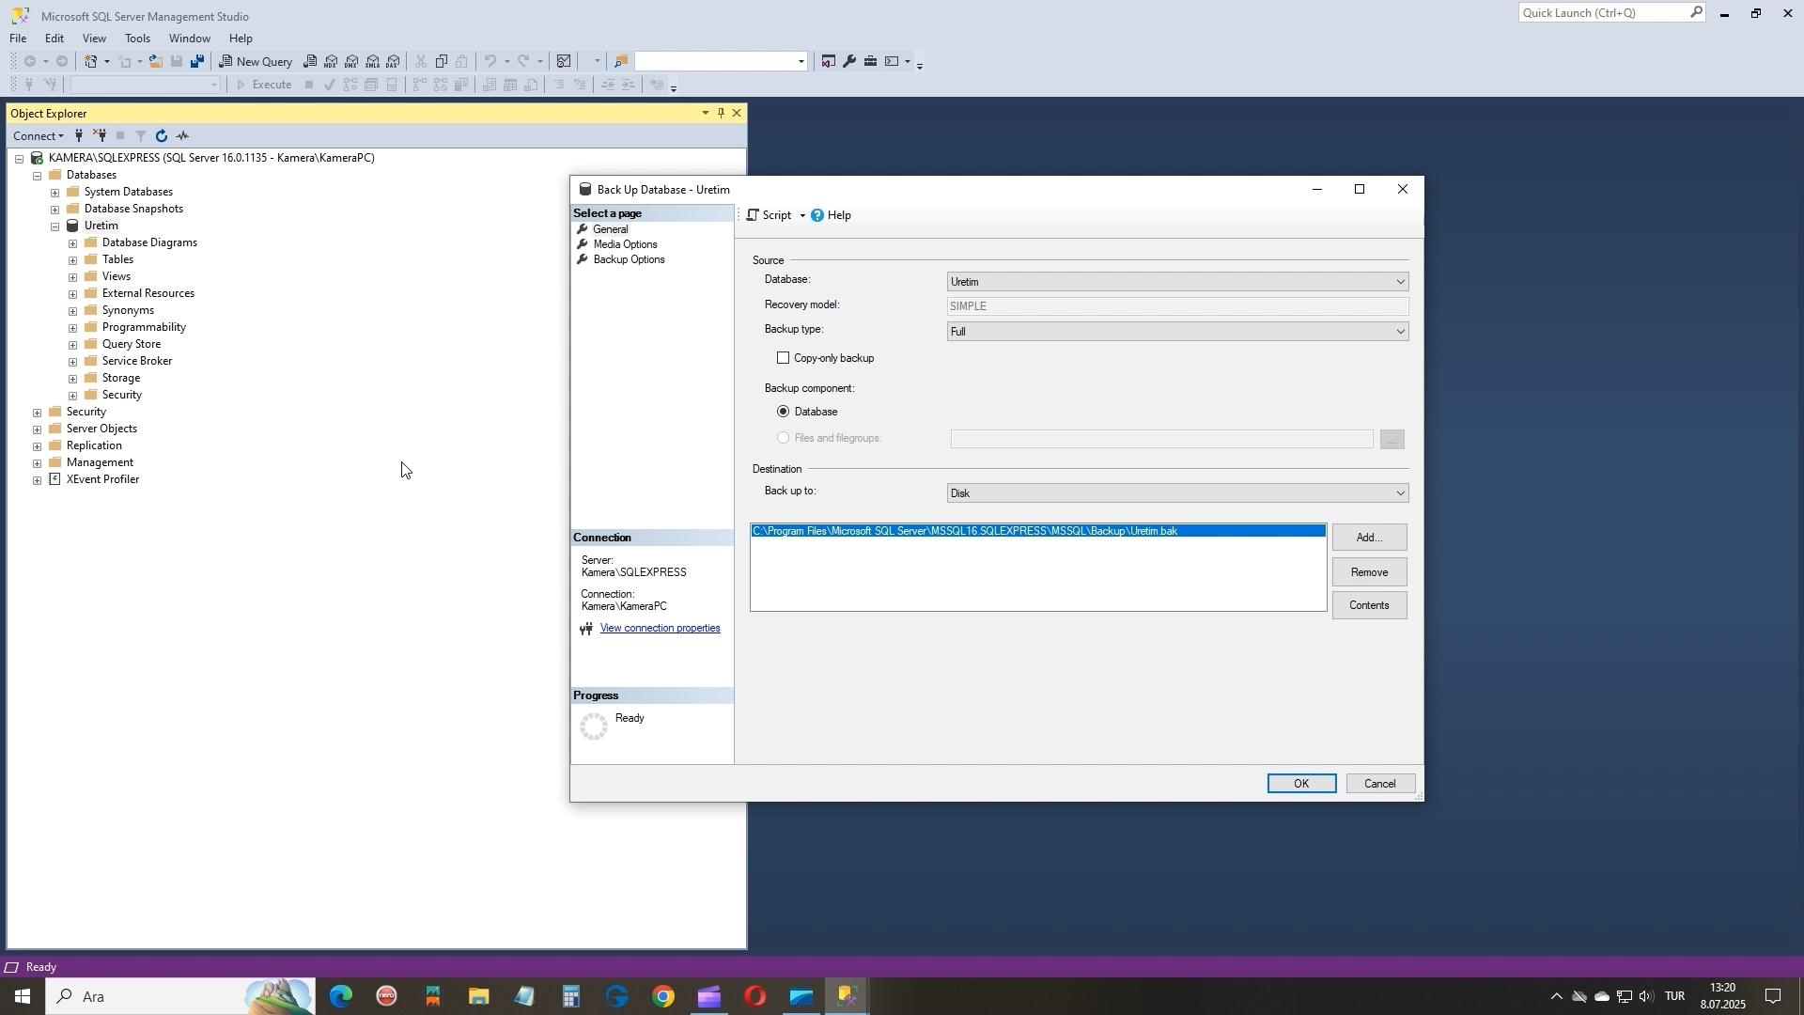The image size is (1804, 1015).
Task: Click Connect Object Explorer plug icon
Action: (79, 136)
